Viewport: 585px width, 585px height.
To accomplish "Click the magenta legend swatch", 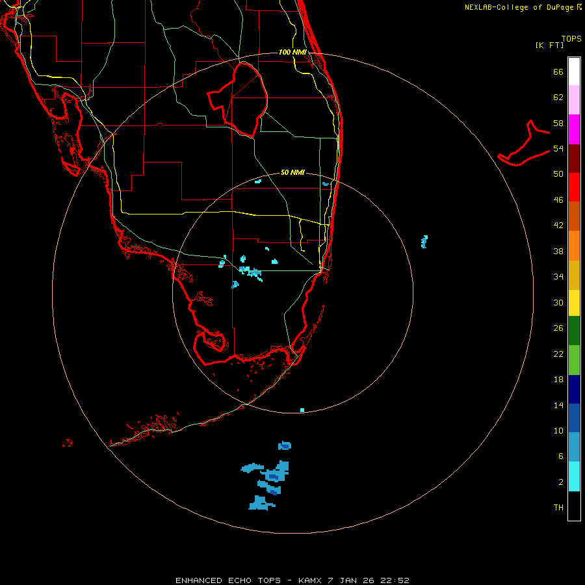I will click(x=574, y=129).
